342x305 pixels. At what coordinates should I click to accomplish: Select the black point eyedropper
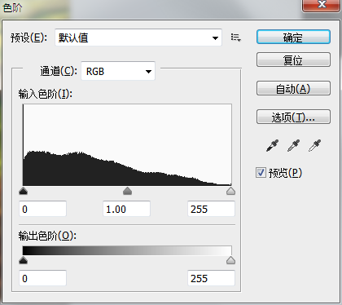[x=272, y=145]
